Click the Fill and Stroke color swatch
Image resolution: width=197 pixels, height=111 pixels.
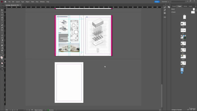tap(2, 58)
